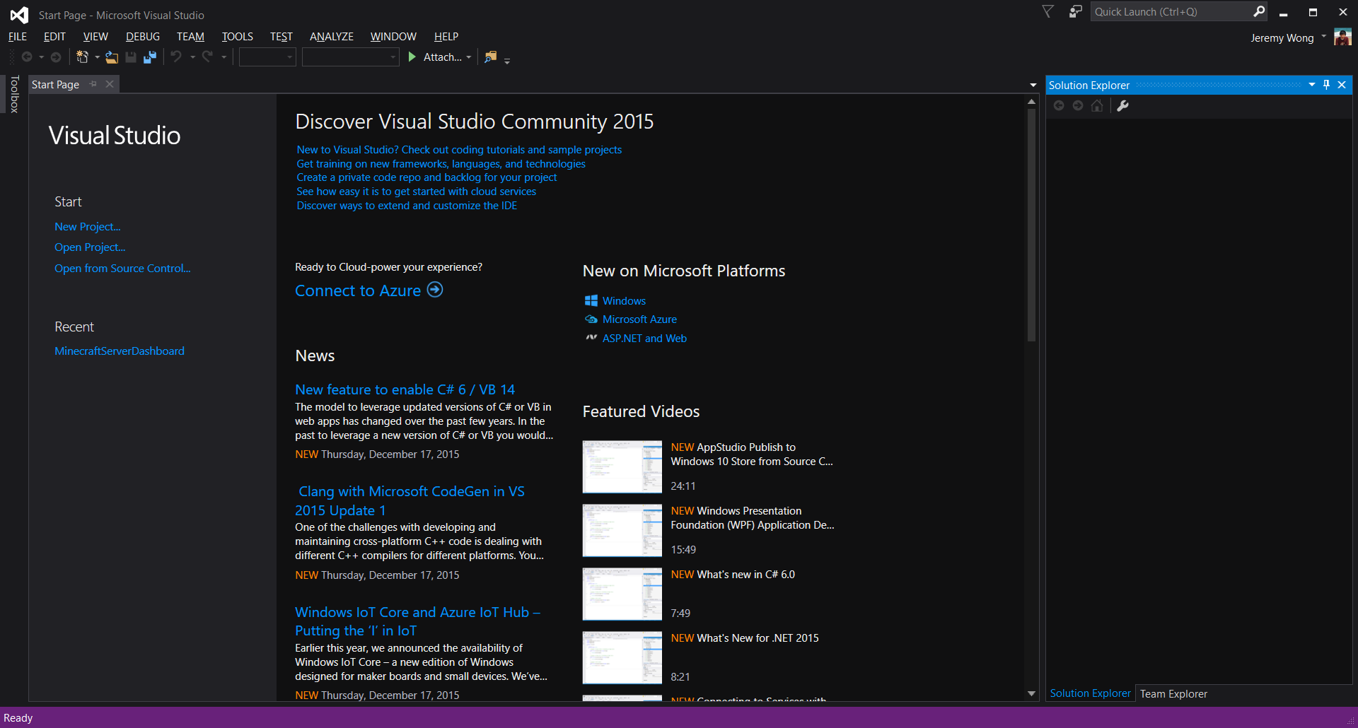
Task: Click the Solution Explorer Home icon
Action: coord(1097,106)
